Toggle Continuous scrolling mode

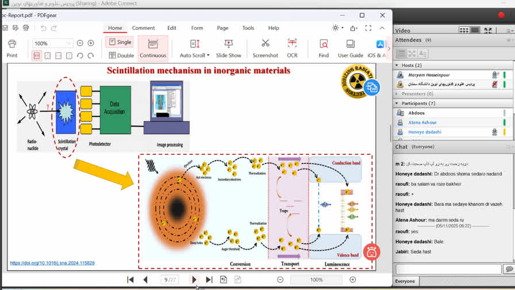pos(153,48)
